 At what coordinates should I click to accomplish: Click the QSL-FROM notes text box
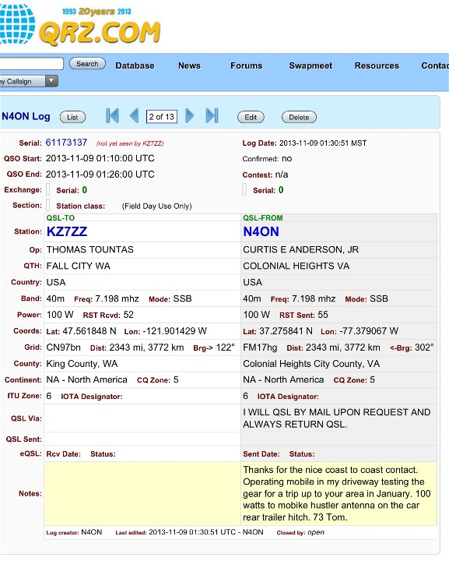click(339, 493)
